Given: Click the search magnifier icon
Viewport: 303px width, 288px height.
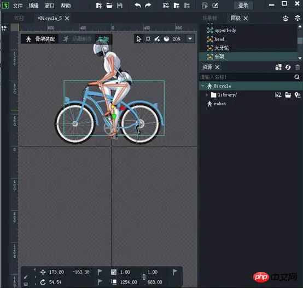Looking at the screenshot, I should tap(297, 77).
